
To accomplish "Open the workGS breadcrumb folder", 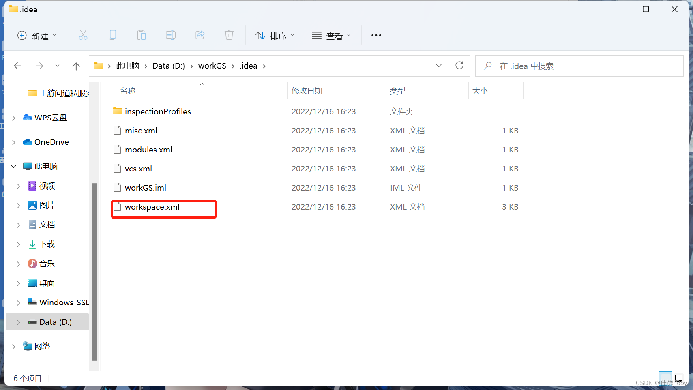I will pyautogui.click(x=212, y=65).
